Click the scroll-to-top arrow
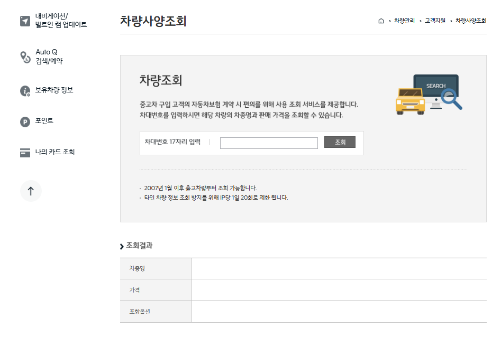 30,191
